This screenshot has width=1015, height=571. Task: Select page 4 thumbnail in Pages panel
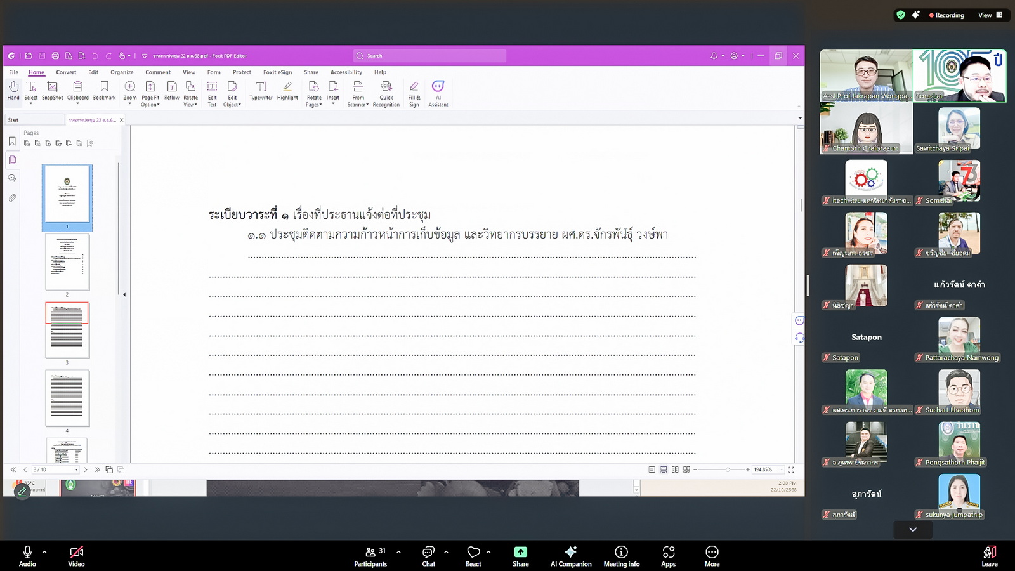(67, 398)
